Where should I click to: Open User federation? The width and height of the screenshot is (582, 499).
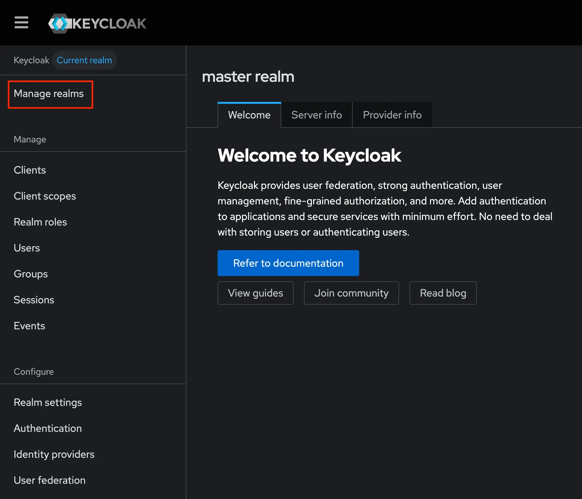(49, 480)
